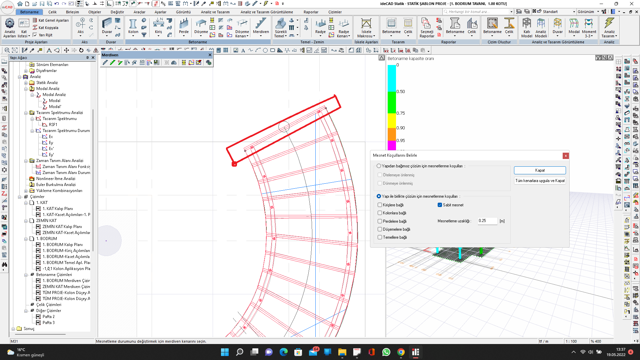Select the Aks axis tool
Image resolution: width=640 pixels, height=360 pixels.
pos(81,27)
